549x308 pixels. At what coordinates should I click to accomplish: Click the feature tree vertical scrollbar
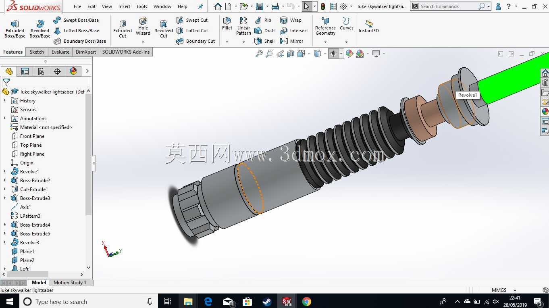point(89,154)
